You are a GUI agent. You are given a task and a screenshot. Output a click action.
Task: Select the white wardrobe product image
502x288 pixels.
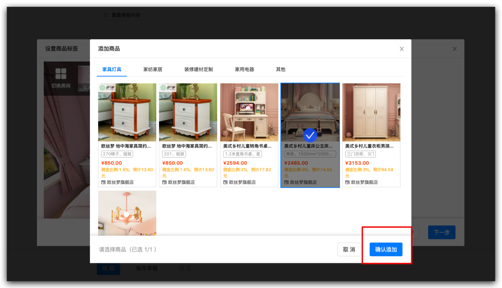(x=371, y=112)
